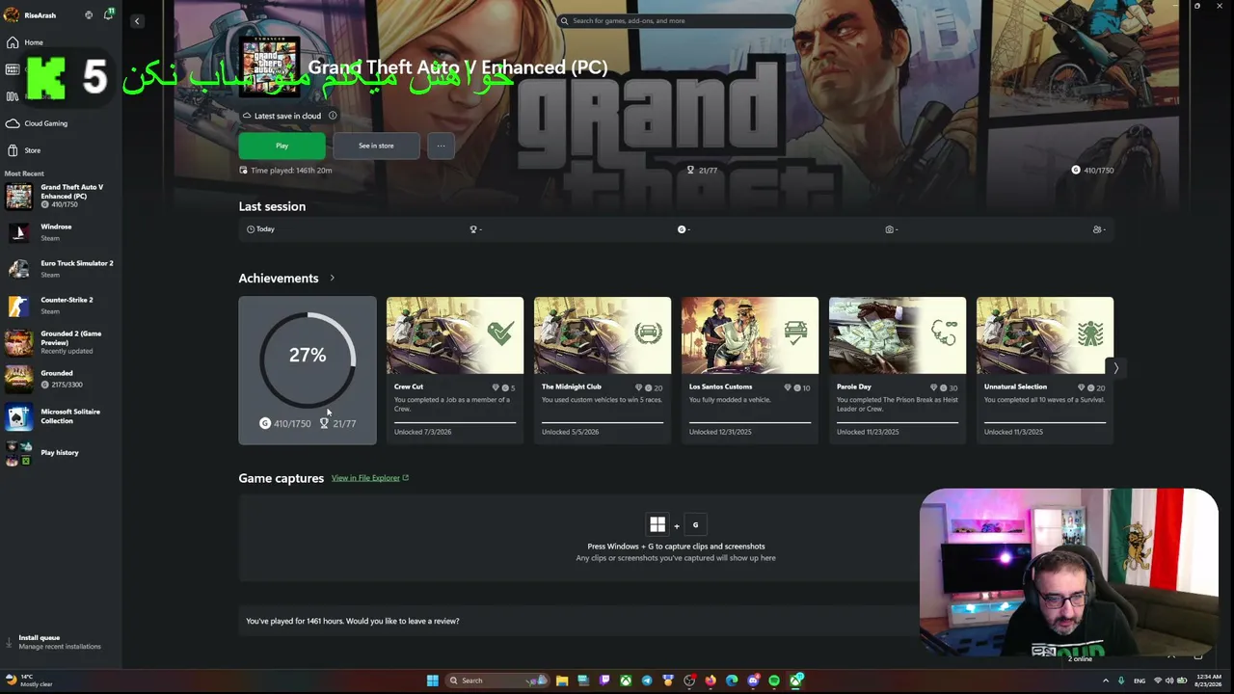This screenshot has width=1234, height=694.
Task: Open Spotify from the taskbar
Action: (774, 681)
